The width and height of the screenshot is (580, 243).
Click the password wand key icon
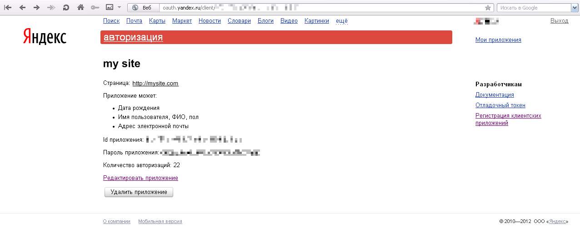point(95,7)
